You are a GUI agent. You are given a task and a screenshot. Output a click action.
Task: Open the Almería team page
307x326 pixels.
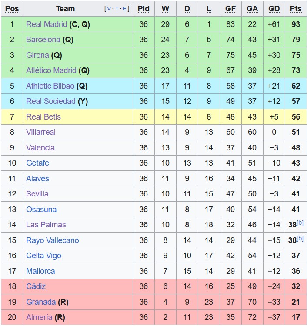click(40, 317)
